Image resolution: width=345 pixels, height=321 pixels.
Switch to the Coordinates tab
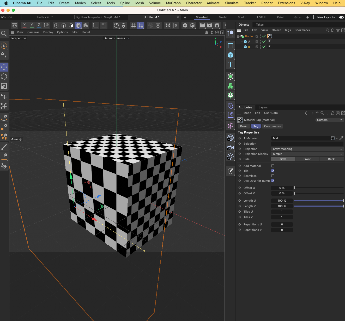[x=272, y=126]
